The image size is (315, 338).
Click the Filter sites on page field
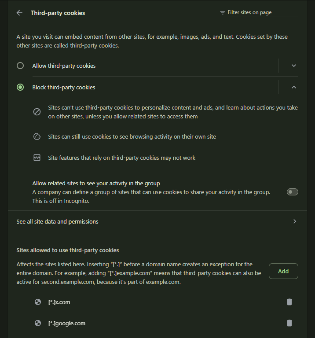[x=263, y=12]
